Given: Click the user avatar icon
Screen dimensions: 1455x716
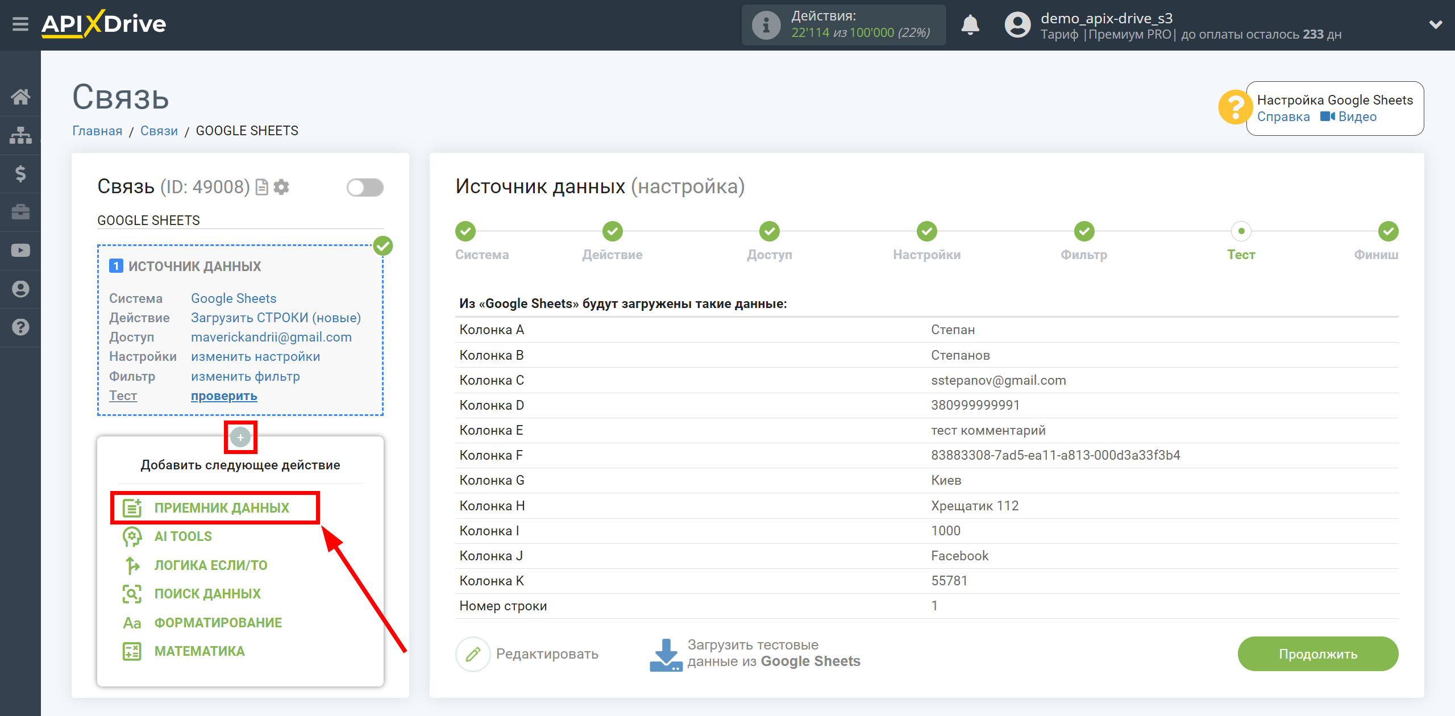Looking at the screenshot, I should pos(1017,25).
